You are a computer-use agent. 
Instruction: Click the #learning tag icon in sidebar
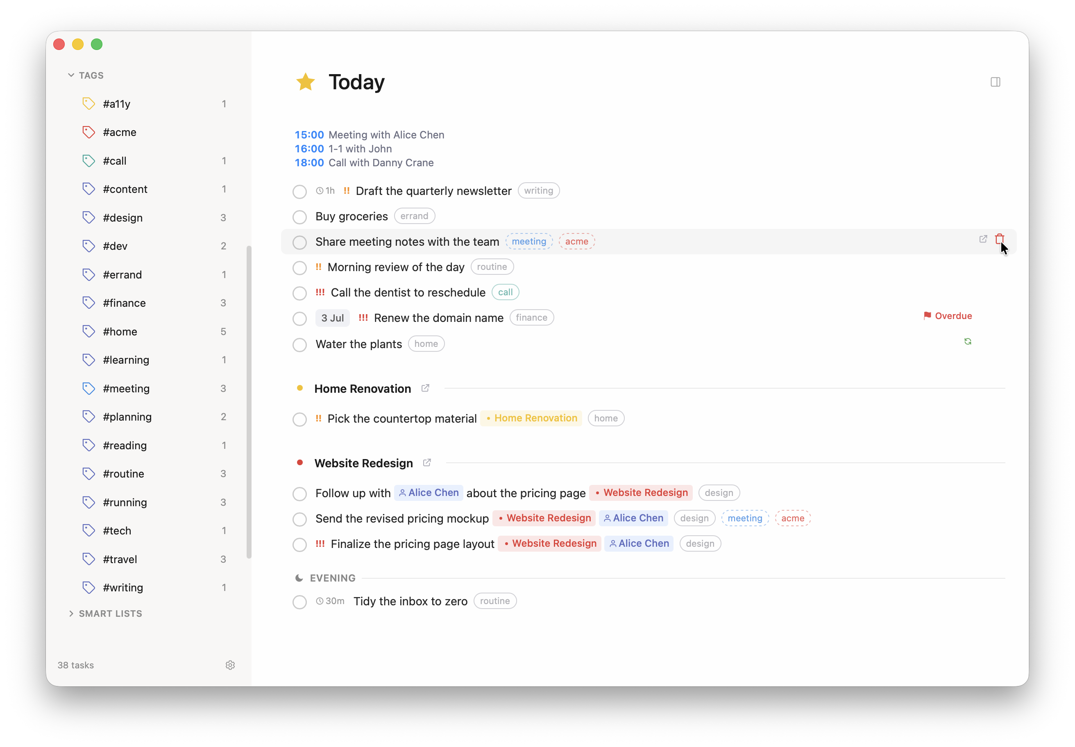88,360
